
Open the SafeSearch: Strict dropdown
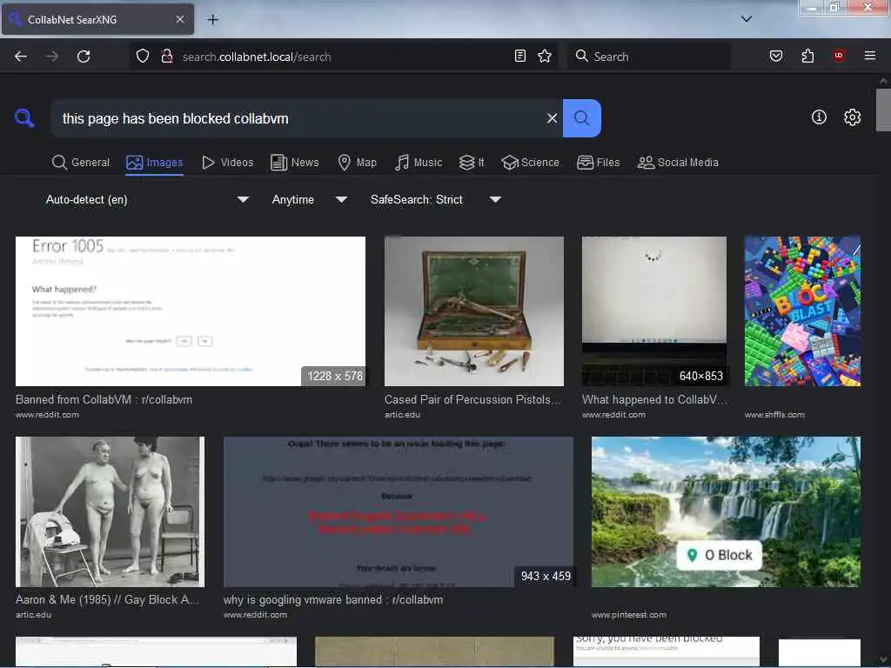(x=435, y=199)
